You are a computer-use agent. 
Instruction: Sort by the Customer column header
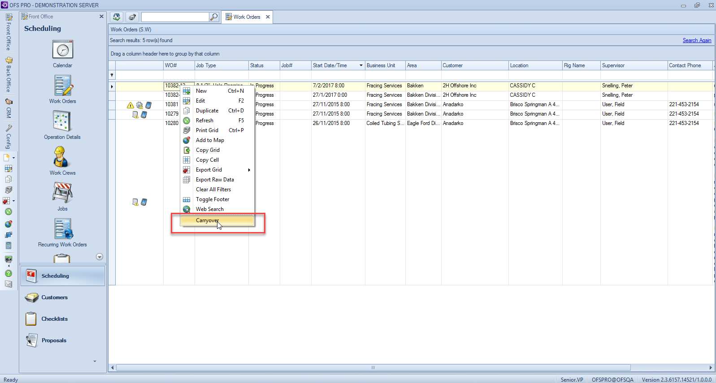point(475,65)
